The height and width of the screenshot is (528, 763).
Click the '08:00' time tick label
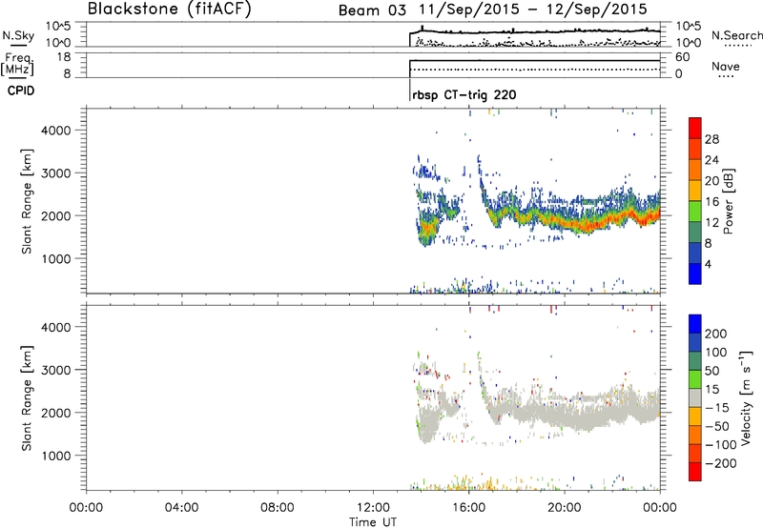click(x=278, y=508)
